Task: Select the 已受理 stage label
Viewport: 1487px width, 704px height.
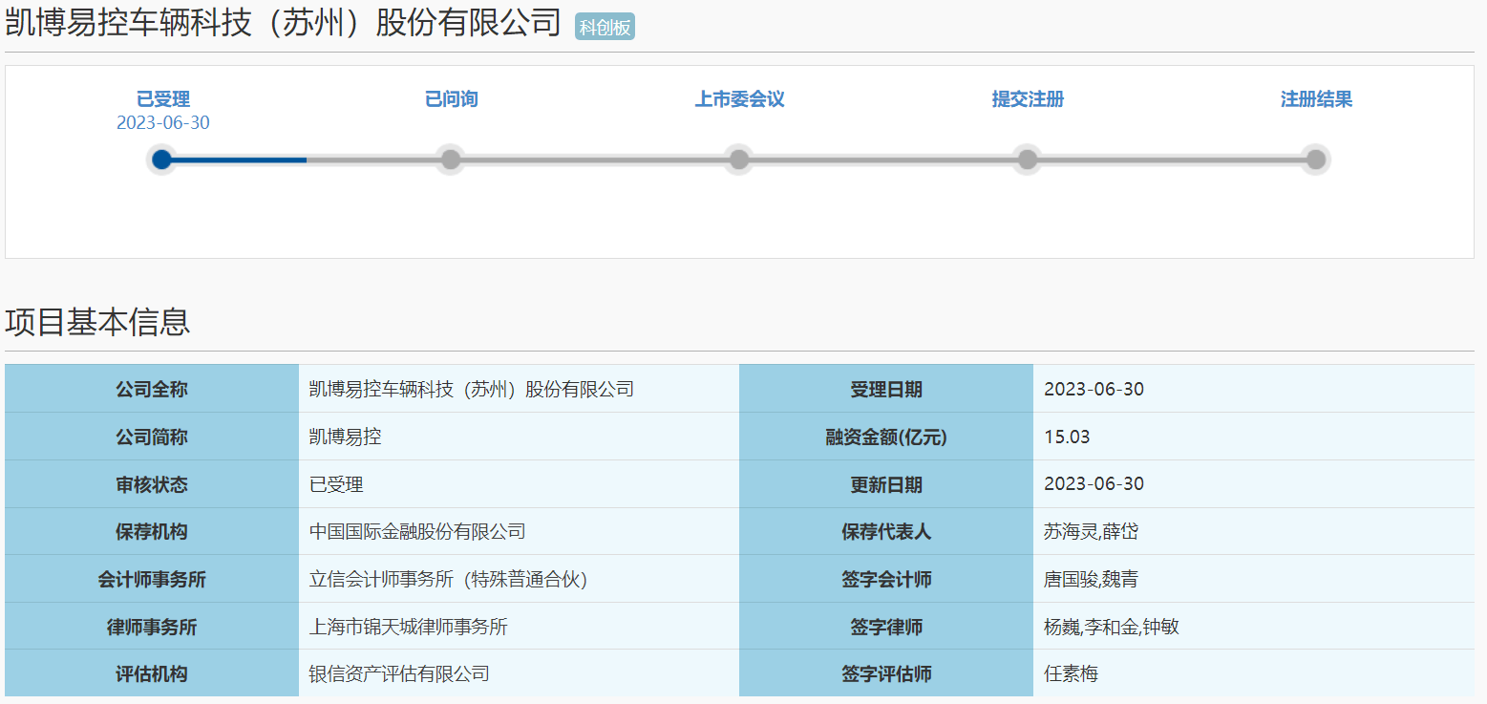Action: [163, 99]
